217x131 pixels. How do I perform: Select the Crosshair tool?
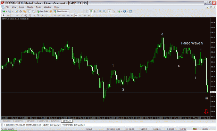(x=8, y=15)
